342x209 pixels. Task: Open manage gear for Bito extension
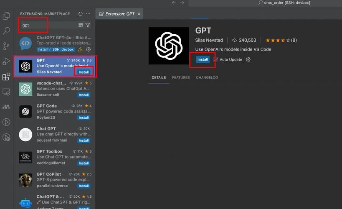click(89, 49)
